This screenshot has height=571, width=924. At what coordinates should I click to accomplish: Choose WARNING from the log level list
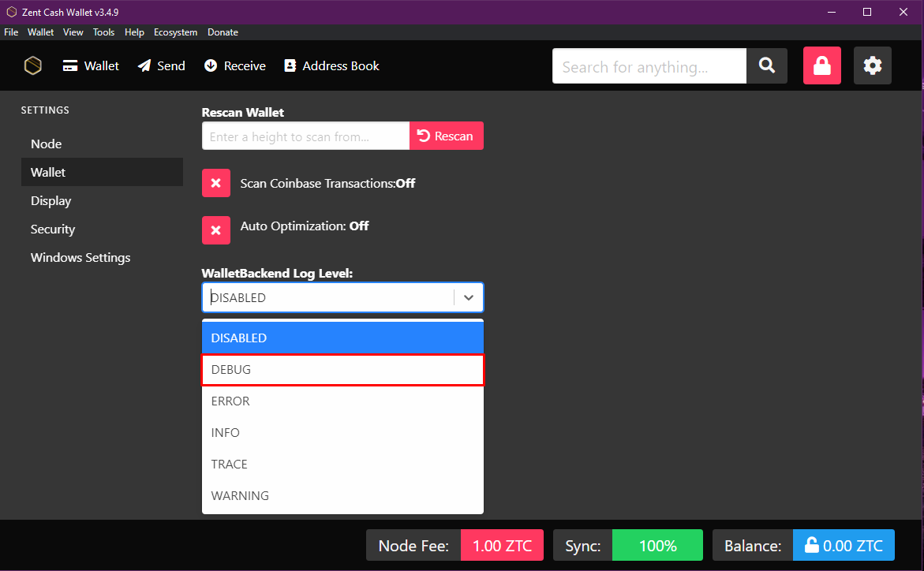(342, 495)
